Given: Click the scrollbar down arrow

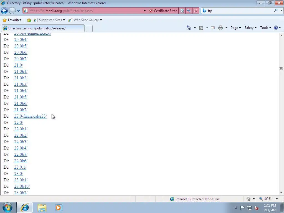Looking at the screenshot, I should pyautogui.click(x=281, y=193).
